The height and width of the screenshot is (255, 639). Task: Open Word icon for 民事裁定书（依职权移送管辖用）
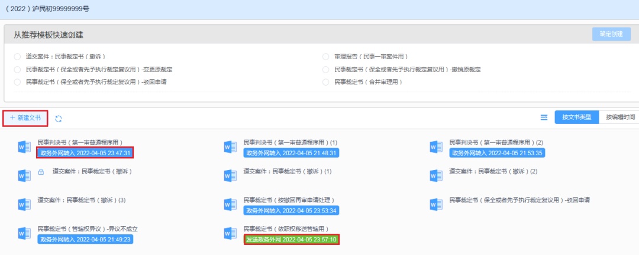pos(230,233)
